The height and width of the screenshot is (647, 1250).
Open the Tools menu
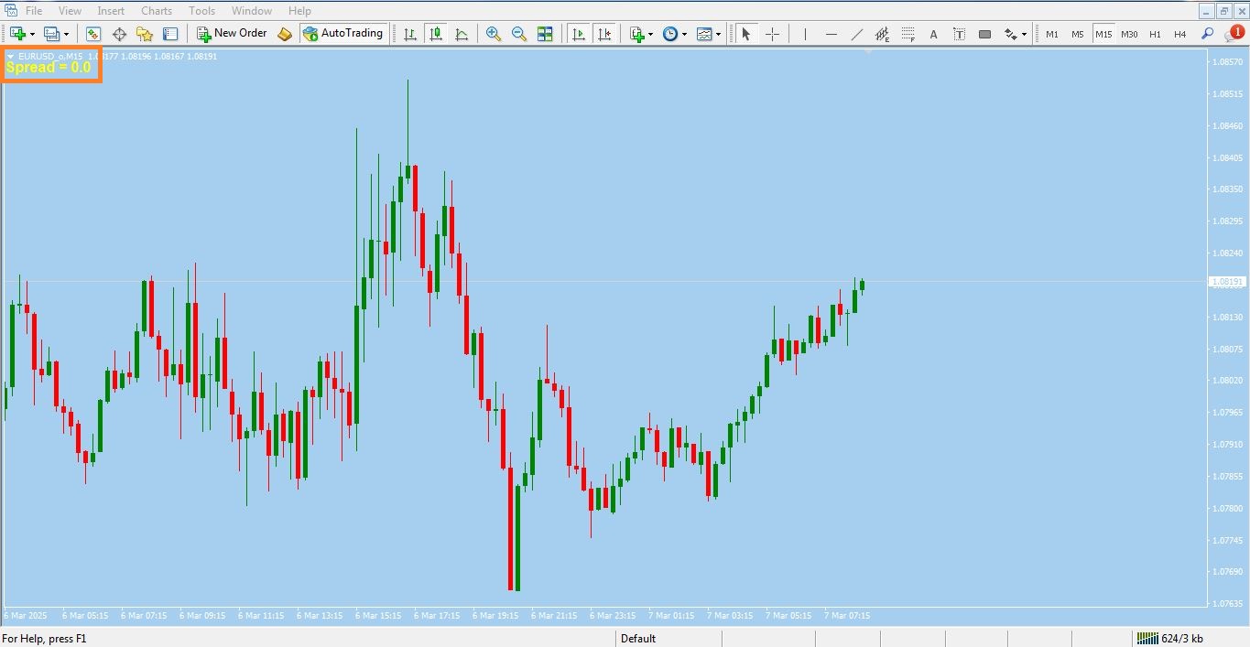(201, 11)
